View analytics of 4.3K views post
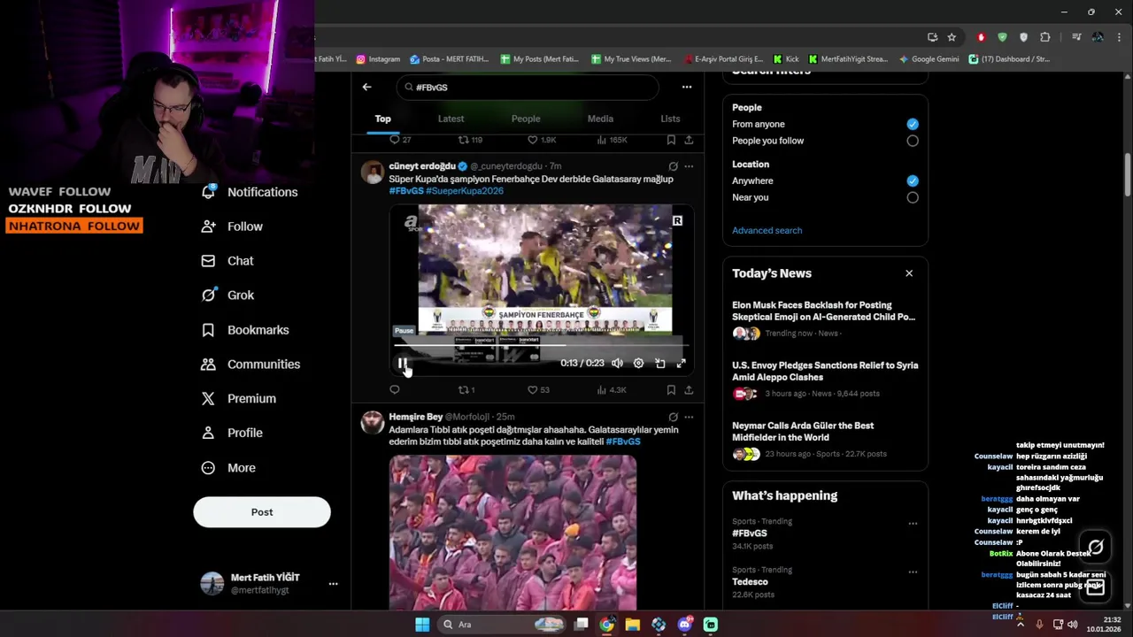The width and height of the screenshot is (1133, 637). pos(612,389)
